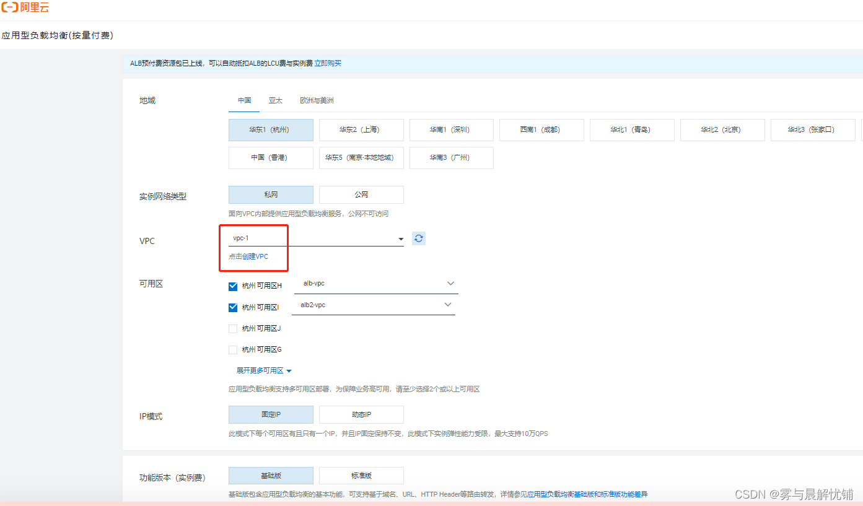
Task: Click the 可用区 field label
Action: coord(151,284)
